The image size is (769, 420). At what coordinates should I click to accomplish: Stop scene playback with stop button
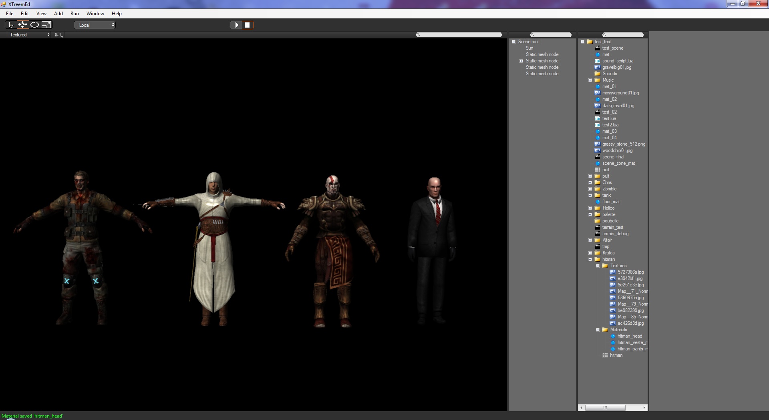click(248, 25)
